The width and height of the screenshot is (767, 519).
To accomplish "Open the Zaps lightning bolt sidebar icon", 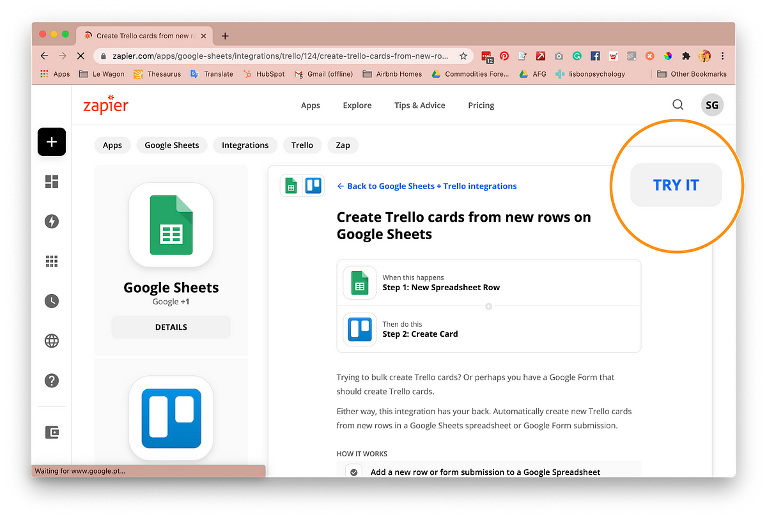I will click(x=52, y=222).
